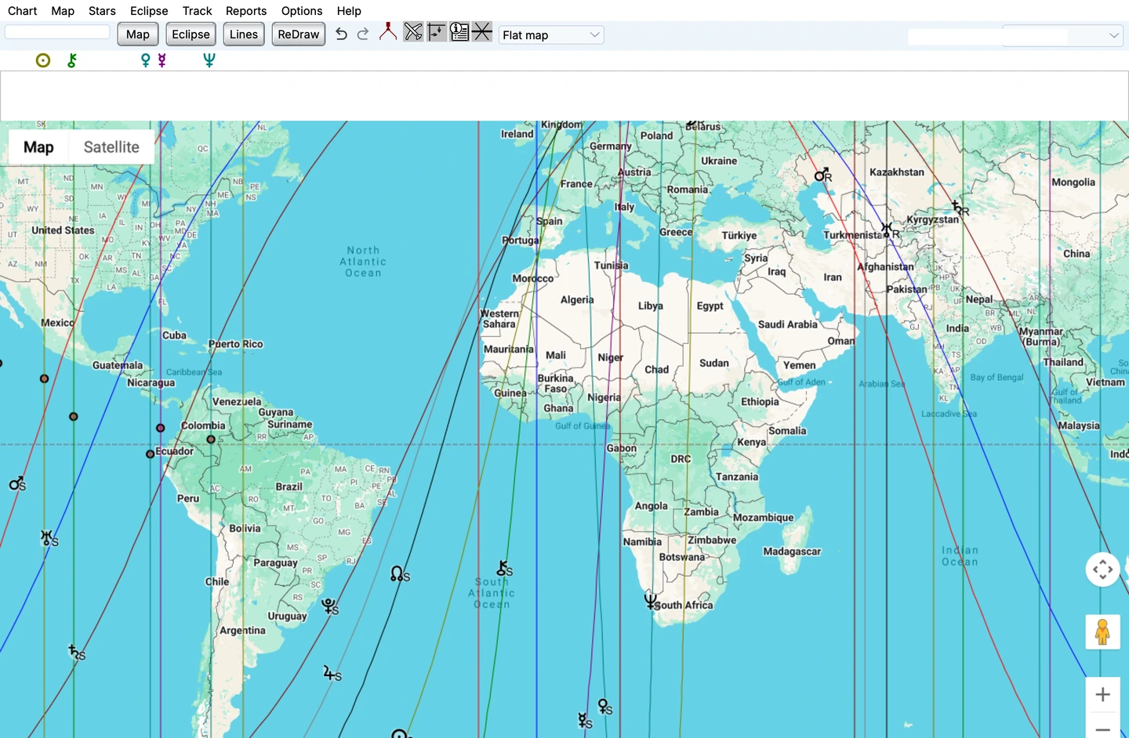Viewport: 1129px width, 738px height.
Task: Open the Track menu
Action: click(x=197, y=11)
